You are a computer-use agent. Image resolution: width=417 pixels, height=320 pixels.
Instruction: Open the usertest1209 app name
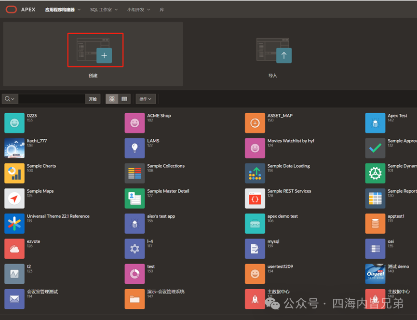pos(280,267)
